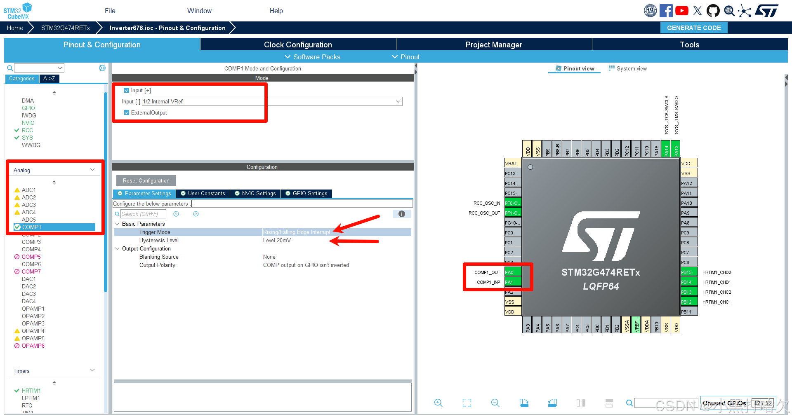
Task: Go to previous parameter search result
Action: tap(176, 214)
